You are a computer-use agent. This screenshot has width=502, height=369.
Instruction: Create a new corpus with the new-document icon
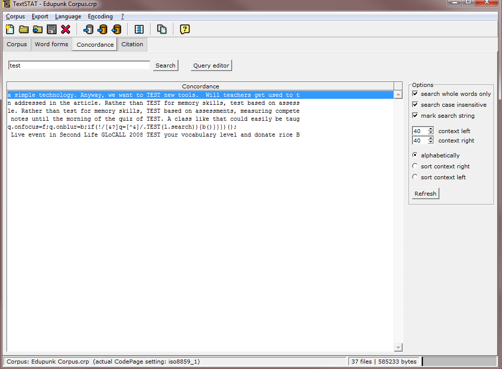(x=10, y=29)
